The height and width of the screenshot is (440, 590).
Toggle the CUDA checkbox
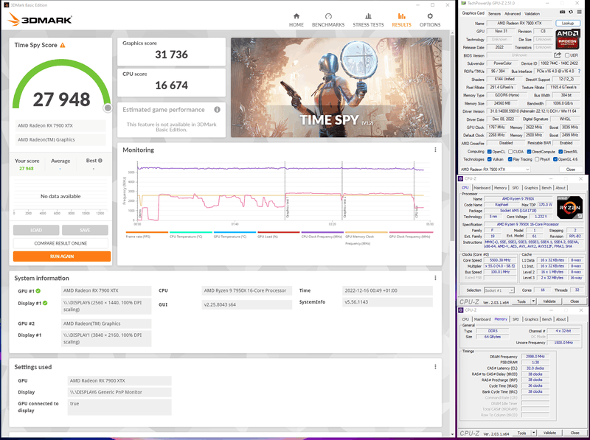click(x=510, y=152)
